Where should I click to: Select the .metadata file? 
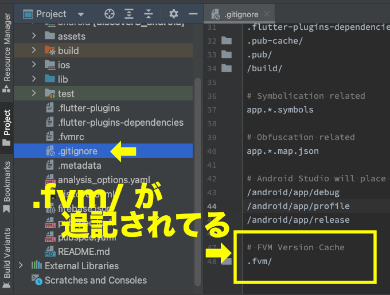click(x=79, y=165)
